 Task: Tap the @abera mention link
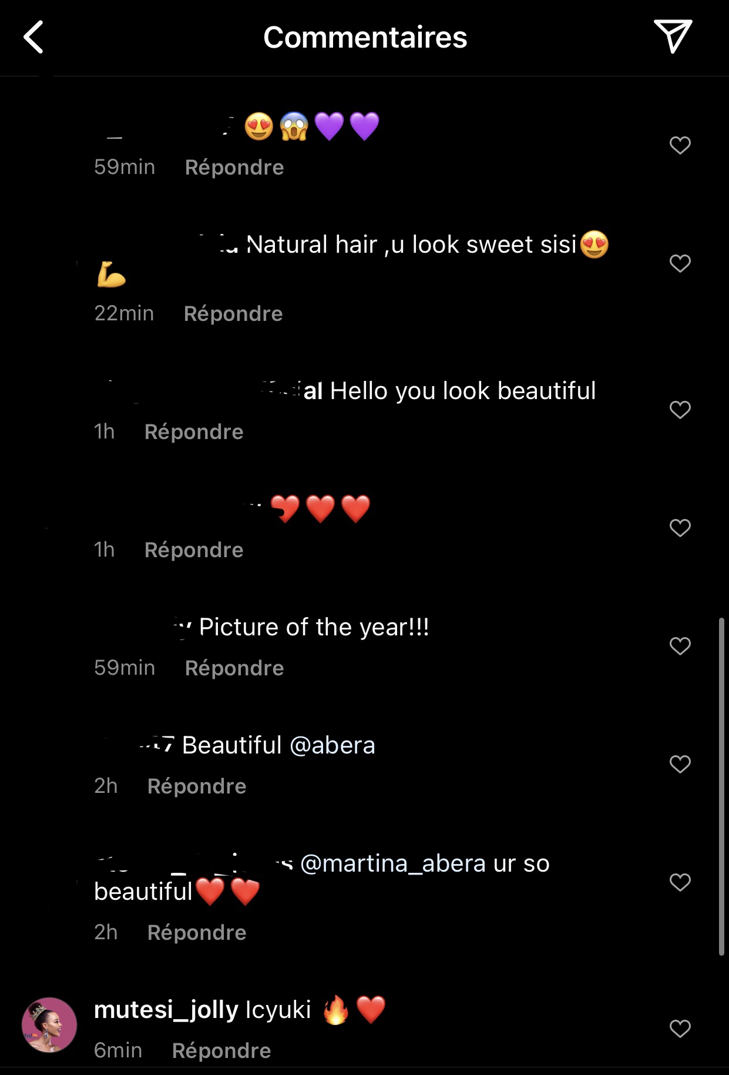332,745
